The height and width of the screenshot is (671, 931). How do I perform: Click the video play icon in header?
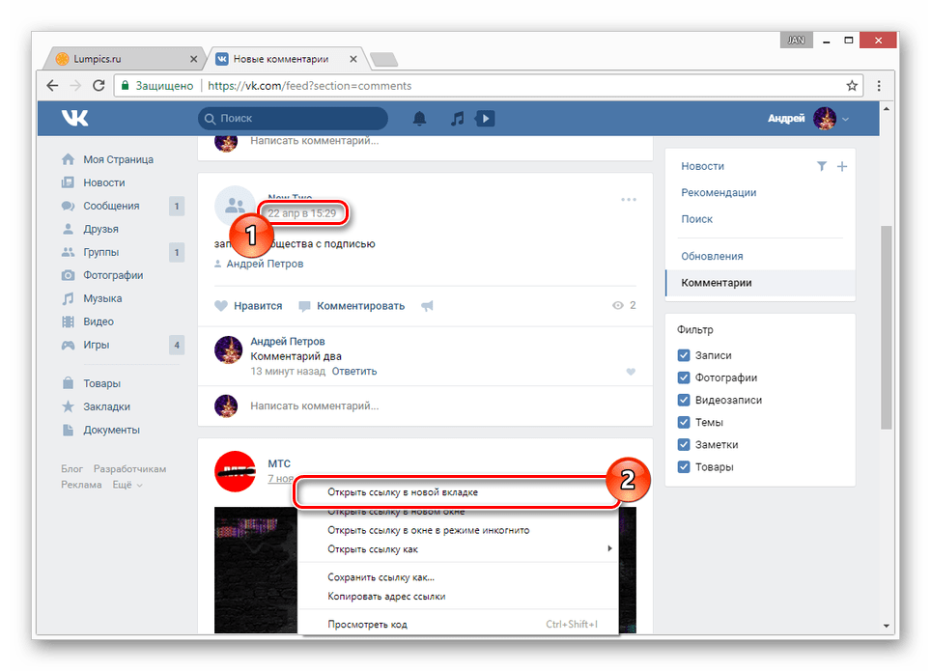pos(485,118)
